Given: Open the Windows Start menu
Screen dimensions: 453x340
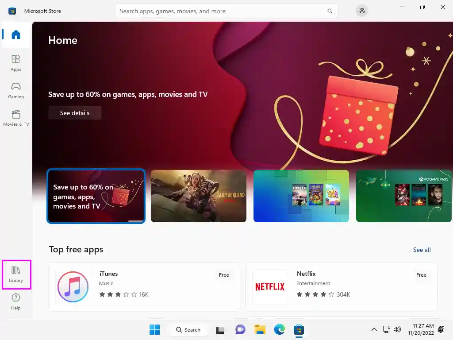Looking at the screenshot, I should pos(154,329).
